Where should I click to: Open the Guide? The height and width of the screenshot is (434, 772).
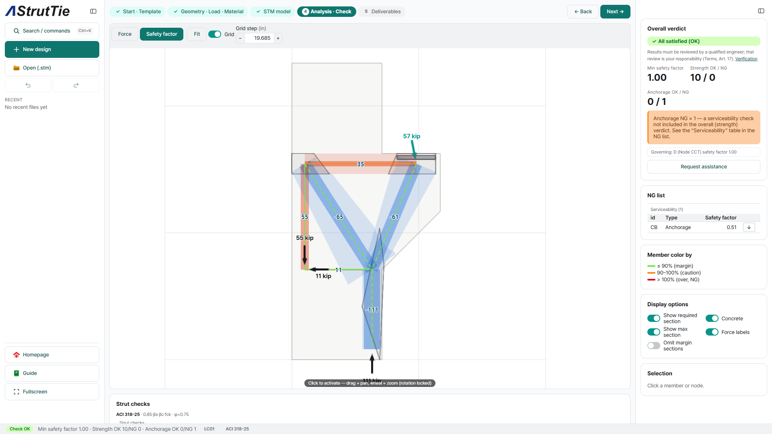point(52,373)
